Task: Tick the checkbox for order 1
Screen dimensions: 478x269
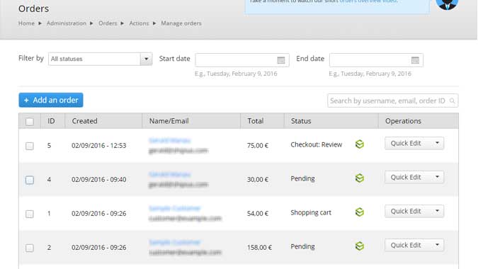Action: (30, 214)
